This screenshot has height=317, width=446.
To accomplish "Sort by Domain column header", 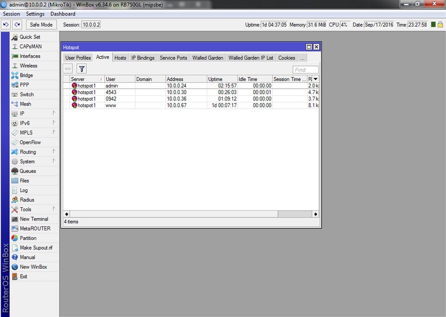I will [x=150, y=79].
